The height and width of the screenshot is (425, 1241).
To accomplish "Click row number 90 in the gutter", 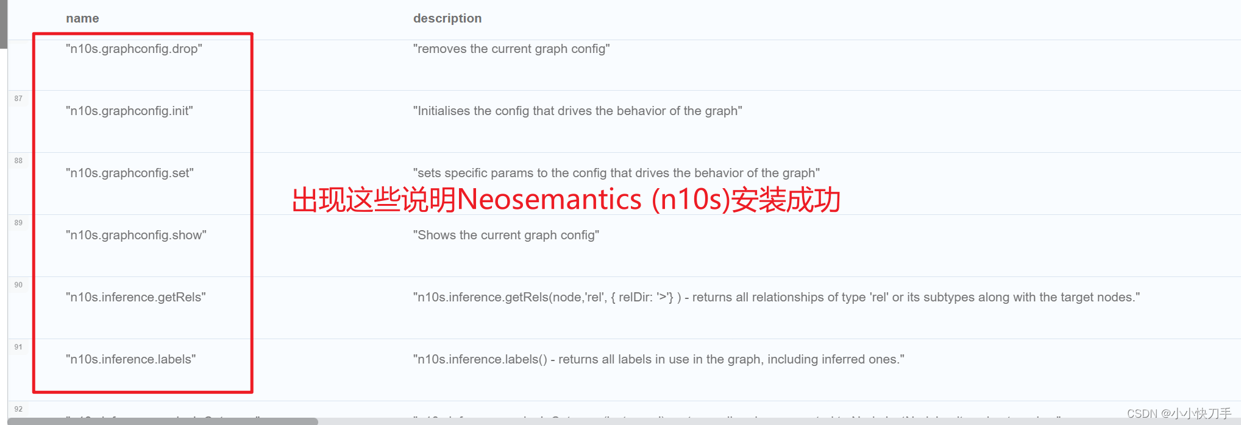I will tap(18, 284).
